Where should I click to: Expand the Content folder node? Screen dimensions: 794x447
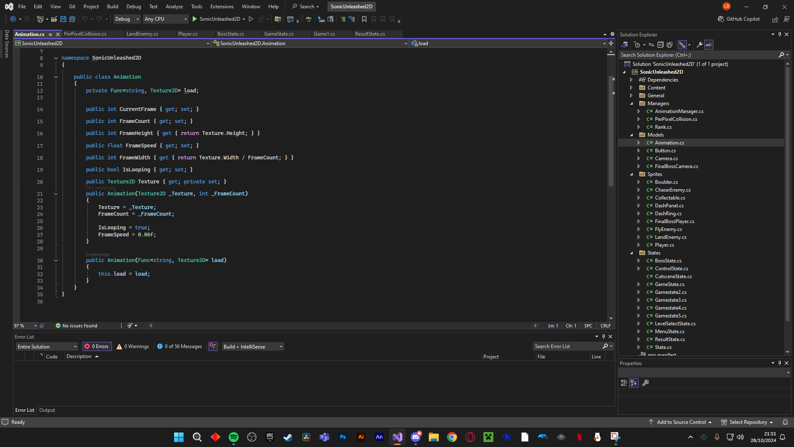[x=631, y=88]
